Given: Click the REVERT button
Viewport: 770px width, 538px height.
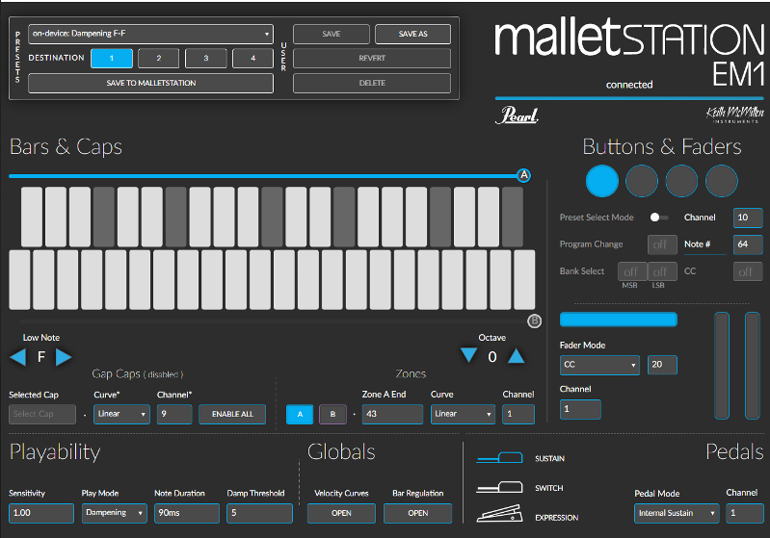Looking at the screenshot, I should (372, 59).
